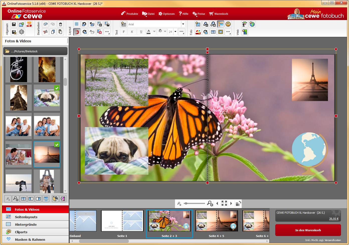Click the fit-to-screen icon below the canvas
The image size is (349, 245).
coord(224,203)
